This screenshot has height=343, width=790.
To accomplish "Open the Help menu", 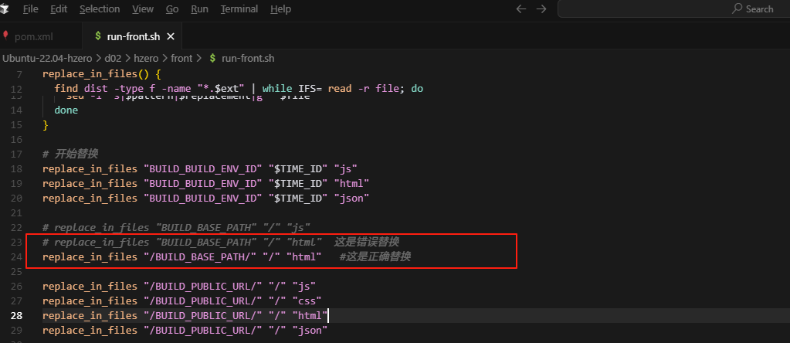I will tap(281, 9).
